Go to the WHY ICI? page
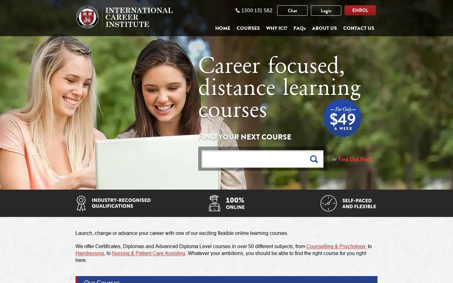Screen dimensions: 453x283 point(277,28)
